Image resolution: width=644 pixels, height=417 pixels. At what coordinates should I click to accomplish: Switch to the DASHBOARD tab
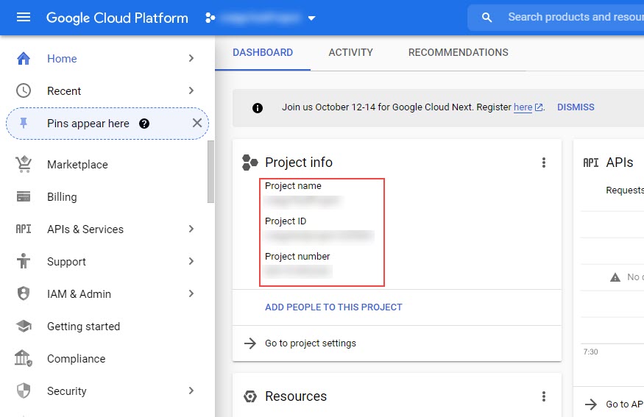[x=263, y=52]
